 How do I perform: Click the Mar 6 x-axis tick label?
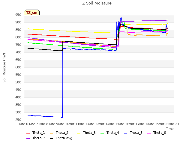pyautogui.click(x=24, y=124)
